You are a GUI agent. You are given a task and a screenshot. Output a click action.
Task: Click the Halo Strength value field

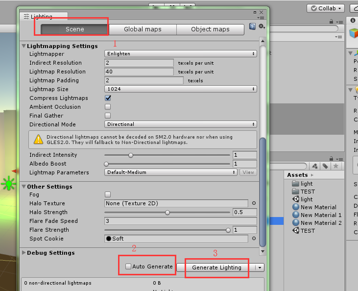click(x=245, y=212)
